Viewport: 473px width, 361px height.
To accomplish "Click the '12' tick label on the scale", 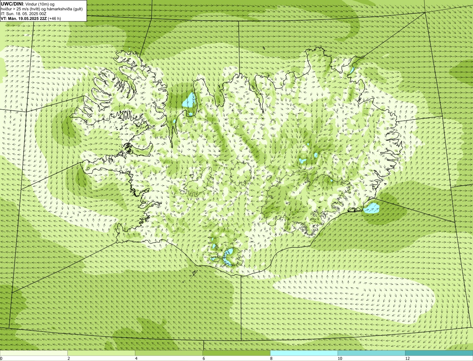I will [407, 358].
